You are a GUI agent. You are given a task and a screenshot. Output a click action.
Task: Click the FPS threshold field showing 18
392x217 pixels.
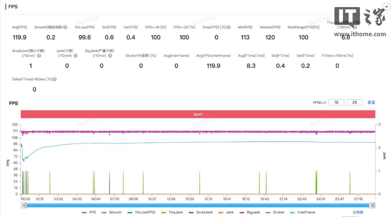(x=336, y=102)
